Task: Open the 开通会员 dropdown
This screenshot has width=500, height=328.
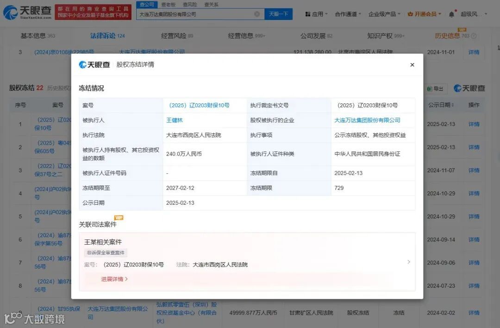Action: coord(425,14)
